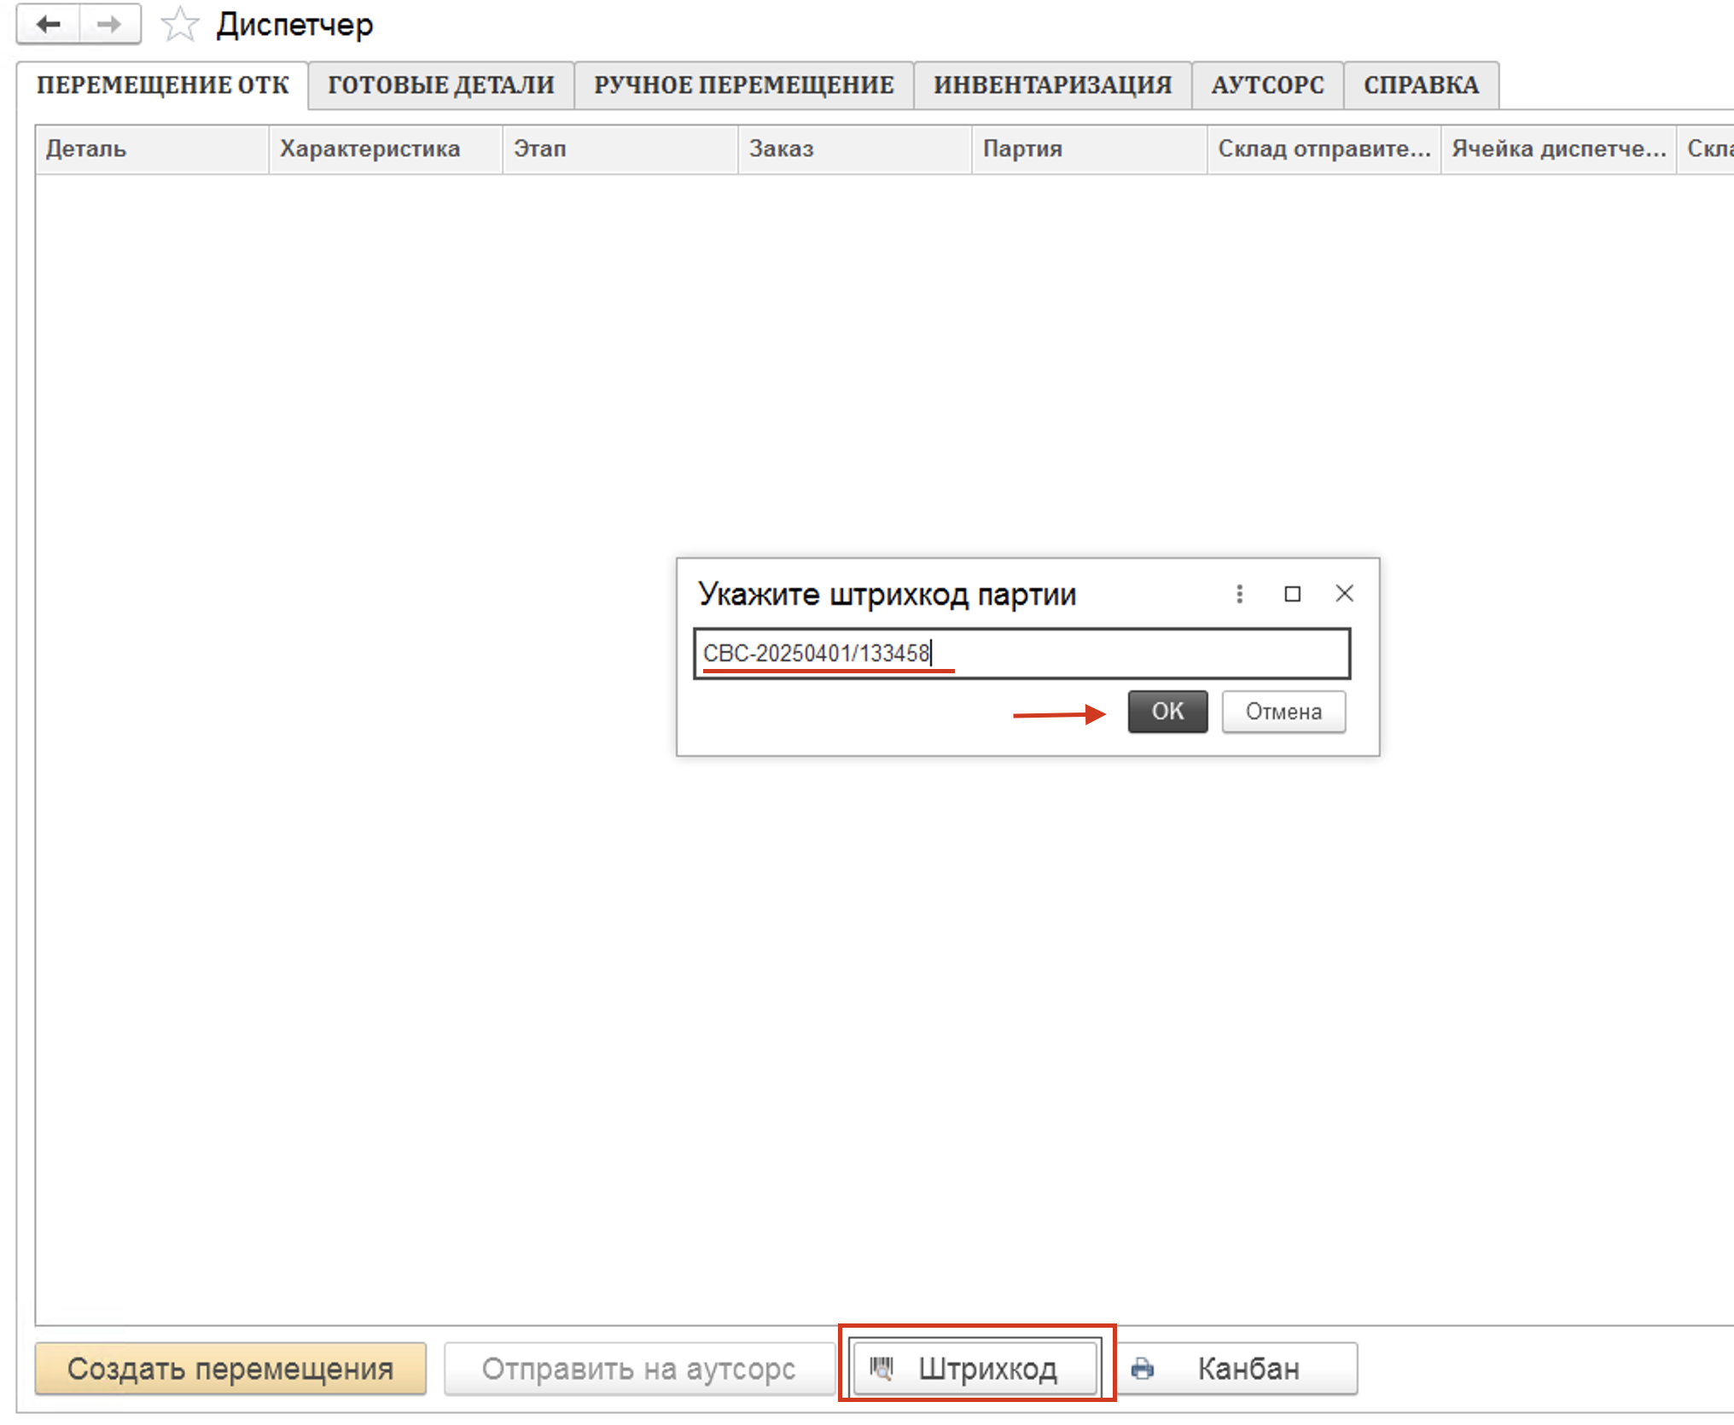
Task: Go to the ИНВЕНТАРИЗАЦИЯ tab
Action: click(1051, 85)
